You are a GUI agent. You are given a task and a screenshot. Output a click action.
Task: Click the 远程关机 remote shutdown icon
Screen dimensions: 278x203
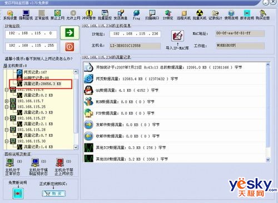click(x=183, y=15)
